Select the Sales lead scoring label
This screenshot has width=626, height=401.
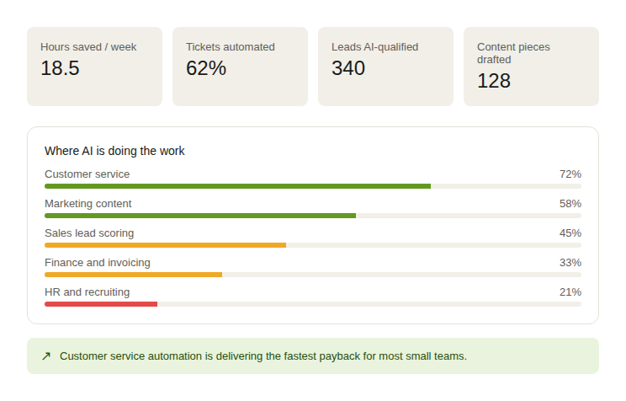click(89, 233)
